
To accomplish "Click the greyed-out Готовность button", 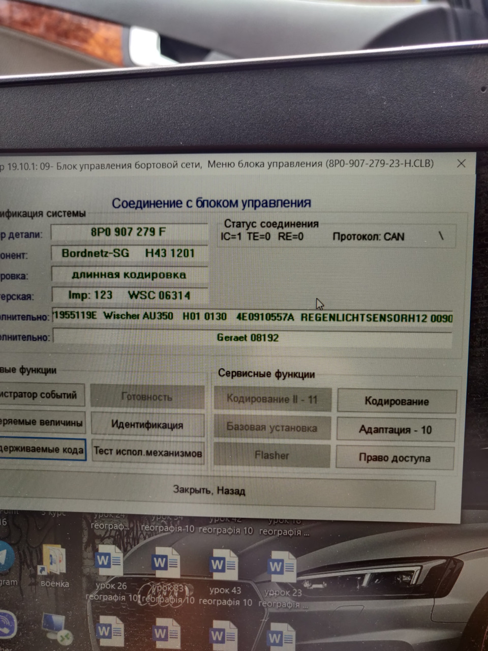I will coord(147,397).
